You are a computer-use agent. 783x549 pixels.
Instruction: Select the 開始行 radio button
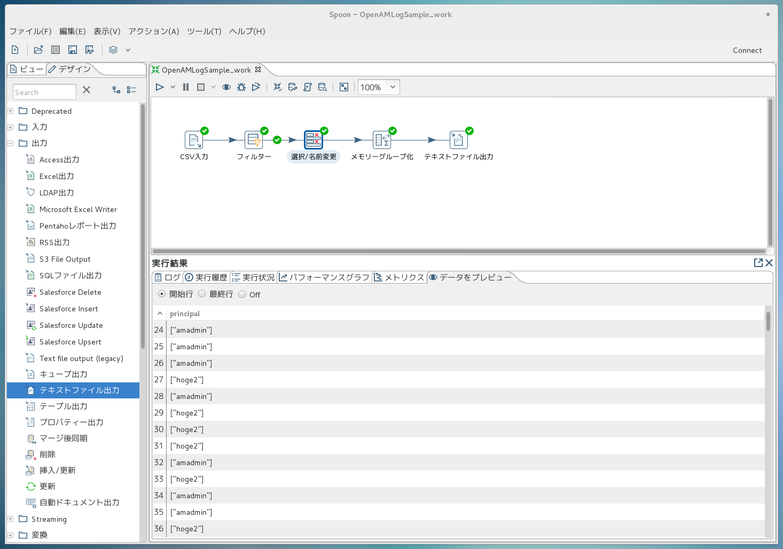coord(162,294)
